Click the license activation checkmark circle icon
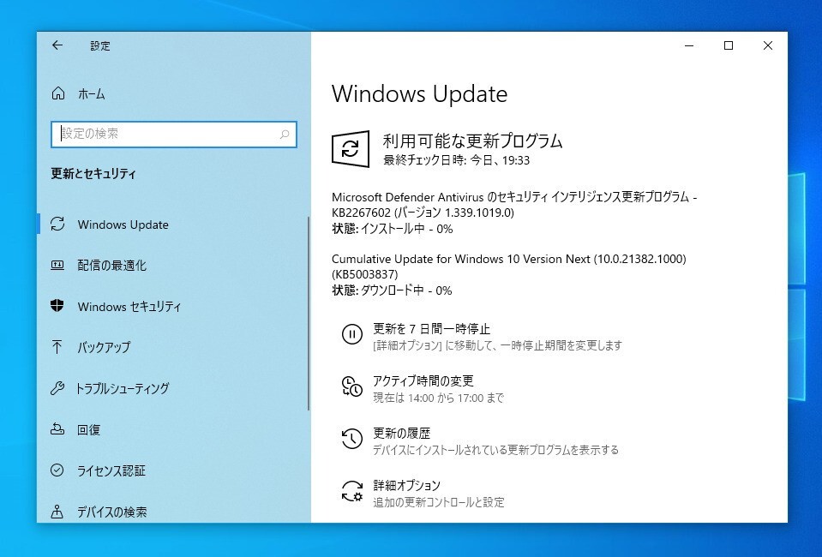This screenshot has width=822, height=557. click(57, 470)
